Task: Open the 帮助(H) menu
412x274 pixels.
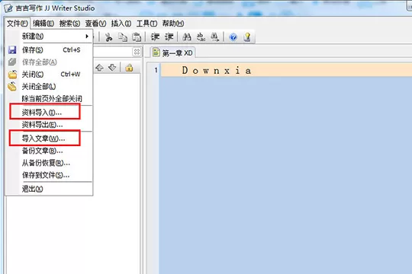Action: 173,24
